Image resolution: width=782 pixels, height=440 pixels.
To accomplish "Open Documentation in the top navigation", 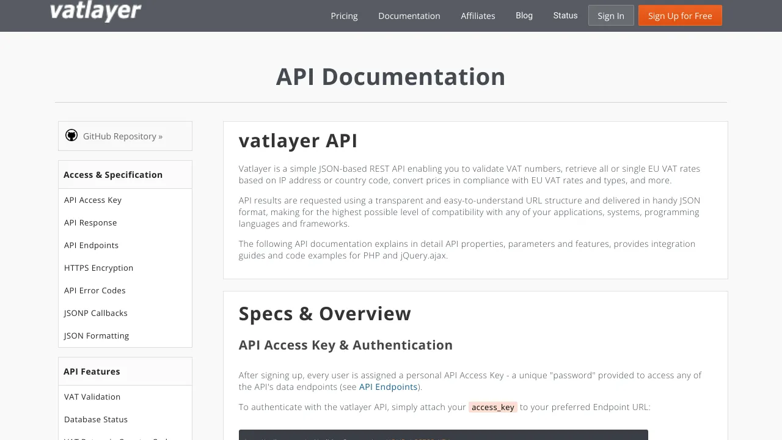I will pyautogui.click(x=409, y=16).
